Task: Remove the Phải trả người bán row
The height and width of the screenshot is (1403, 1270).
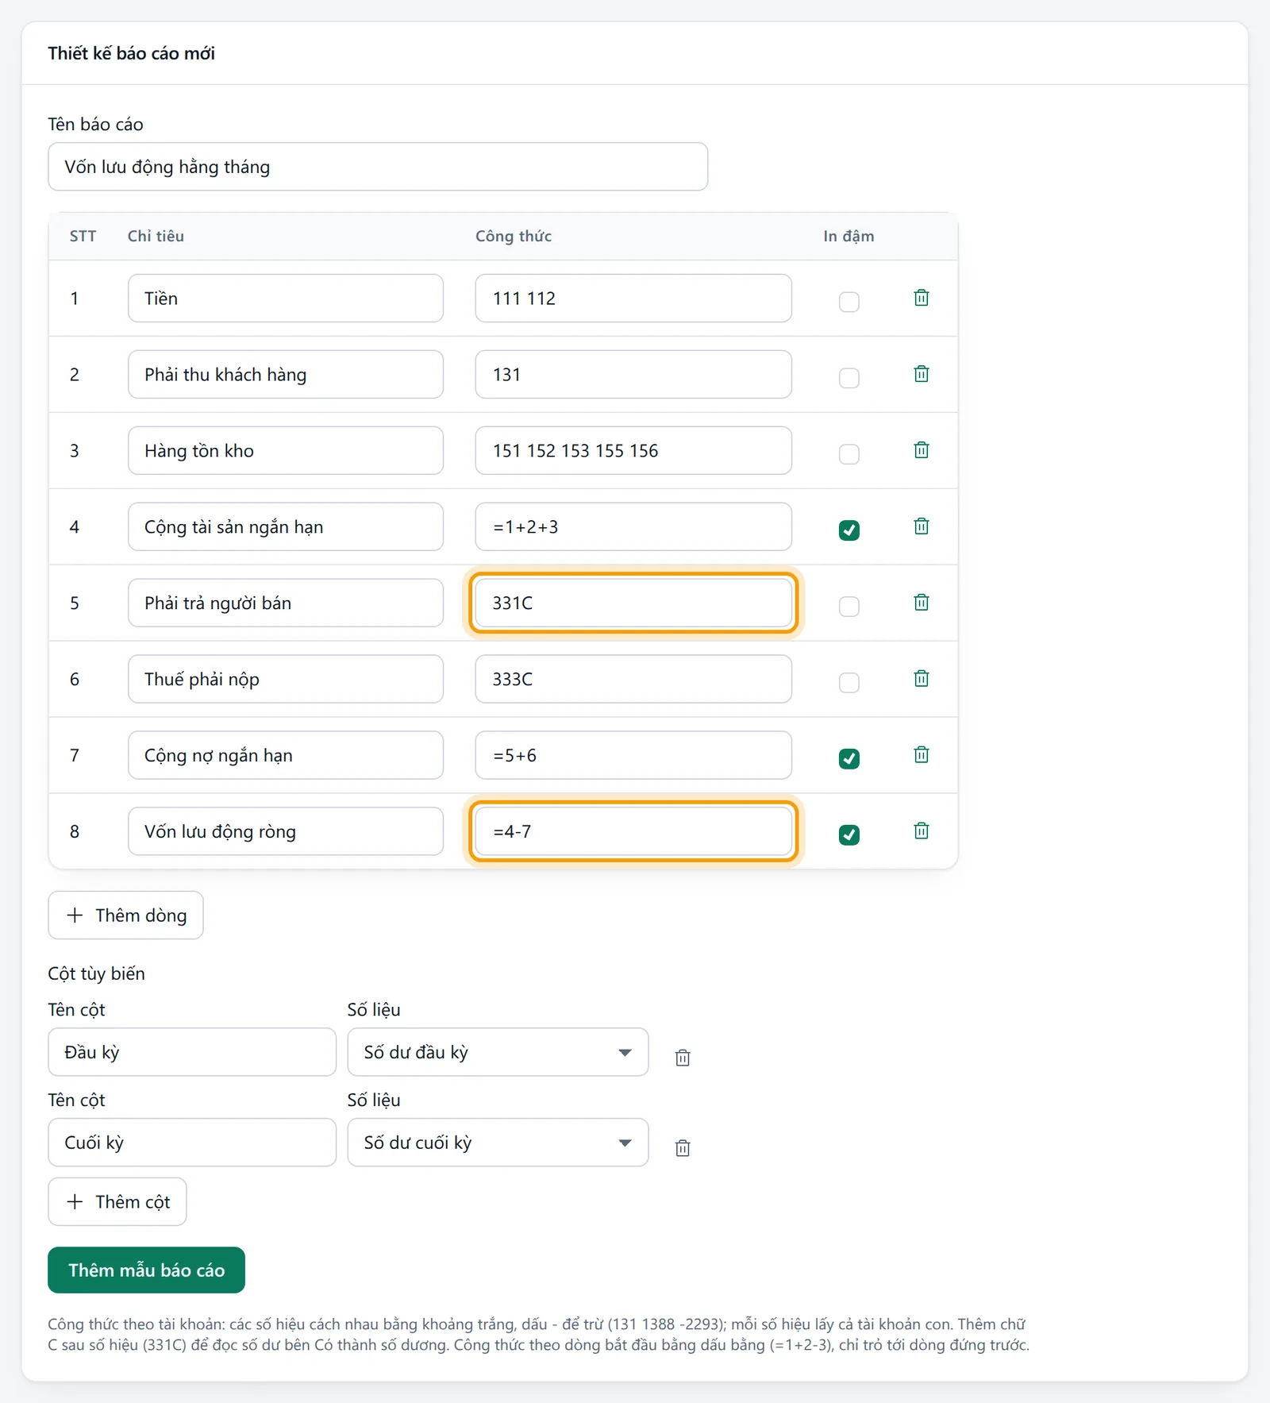Action: tap(921, 603)
